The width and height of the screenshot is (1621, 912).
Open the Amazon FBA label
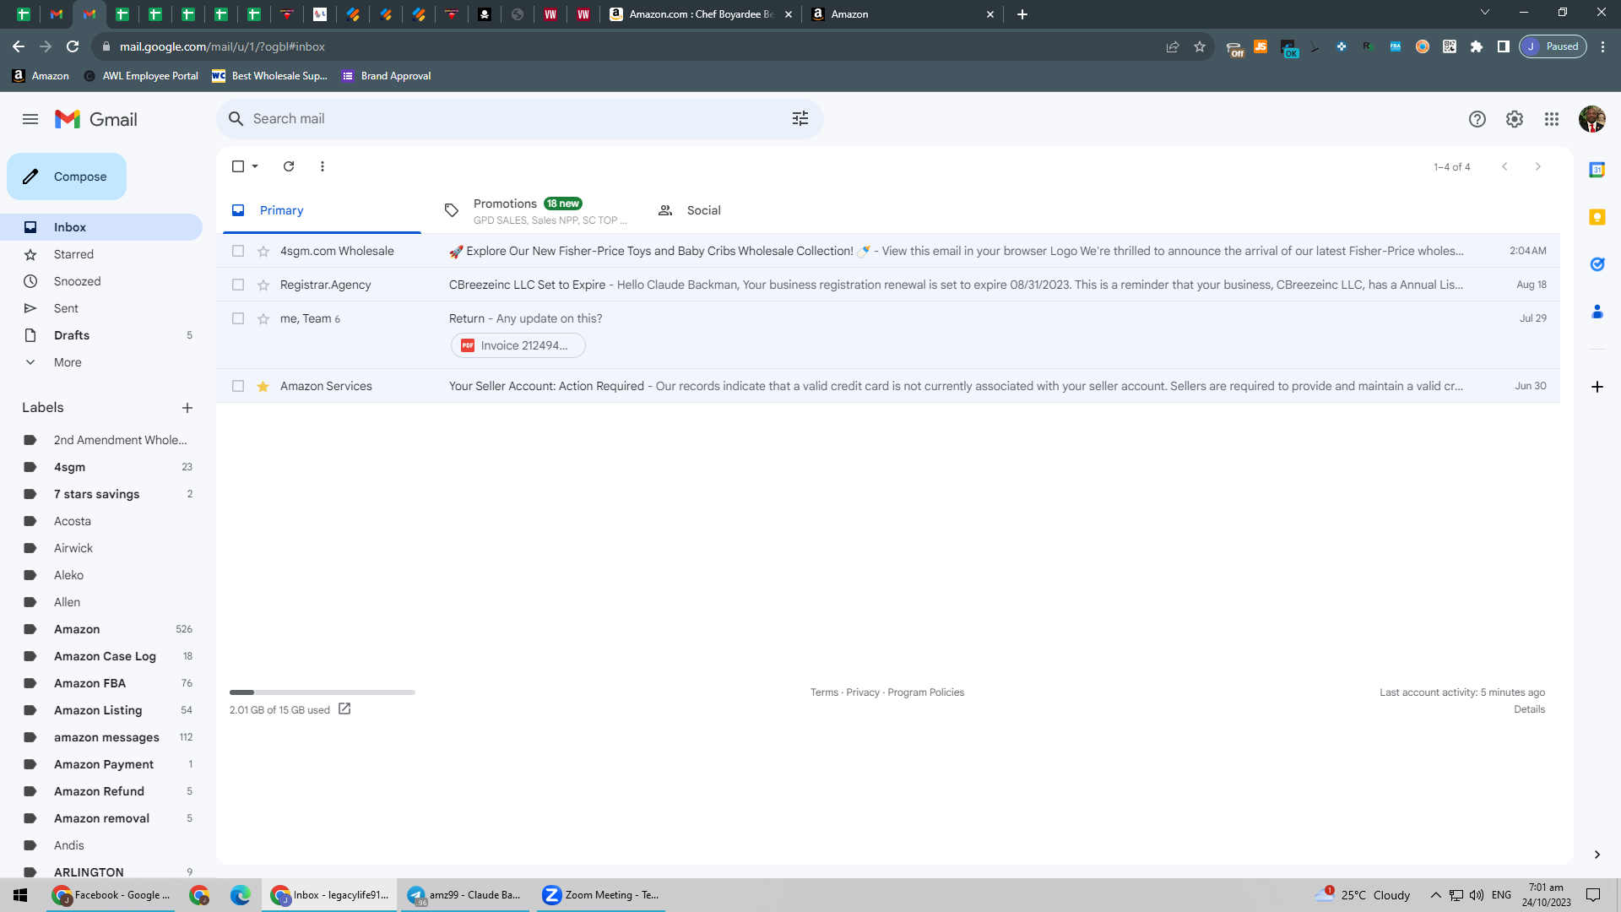[x=101, y=683]
